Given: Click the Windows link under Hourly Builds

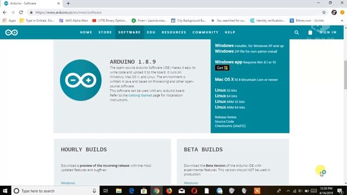Looking at the screenshot, I should (x=68, y=183).
